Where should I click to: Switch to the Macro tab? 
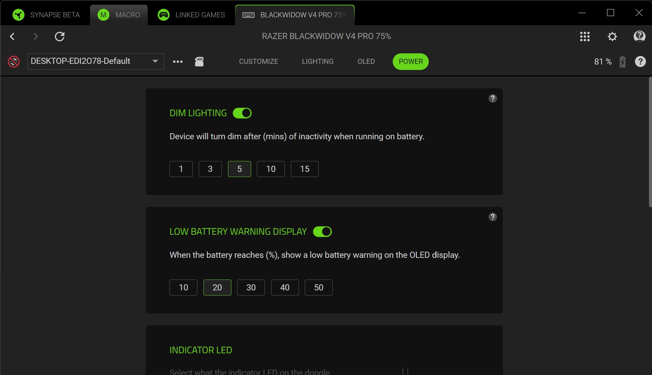coord(119,15)
